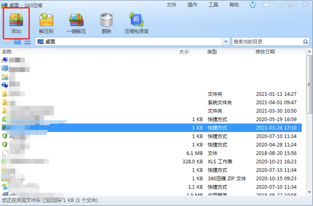
Task: Select the row dated 2021-03-30 10:50
Action: (x=151, y=111)
